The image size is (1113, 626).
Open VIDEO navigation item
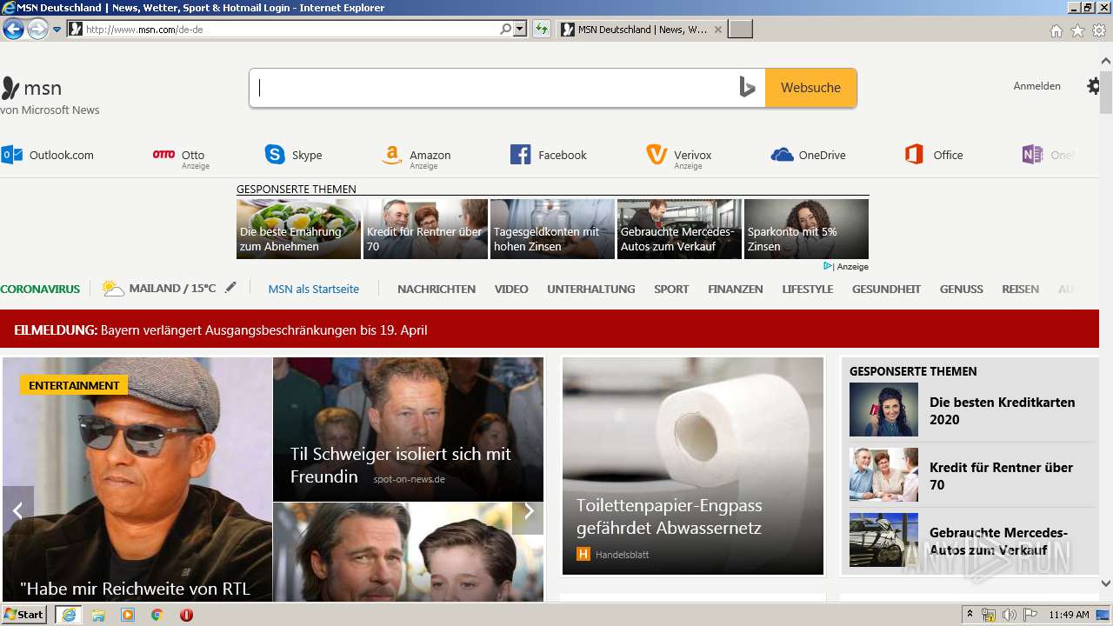click(511, 289)
